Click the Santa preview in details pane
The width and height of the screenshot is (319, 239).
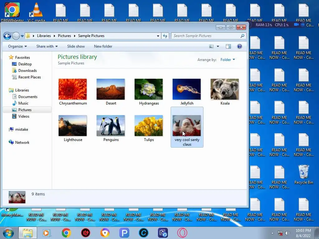[17, 197]
